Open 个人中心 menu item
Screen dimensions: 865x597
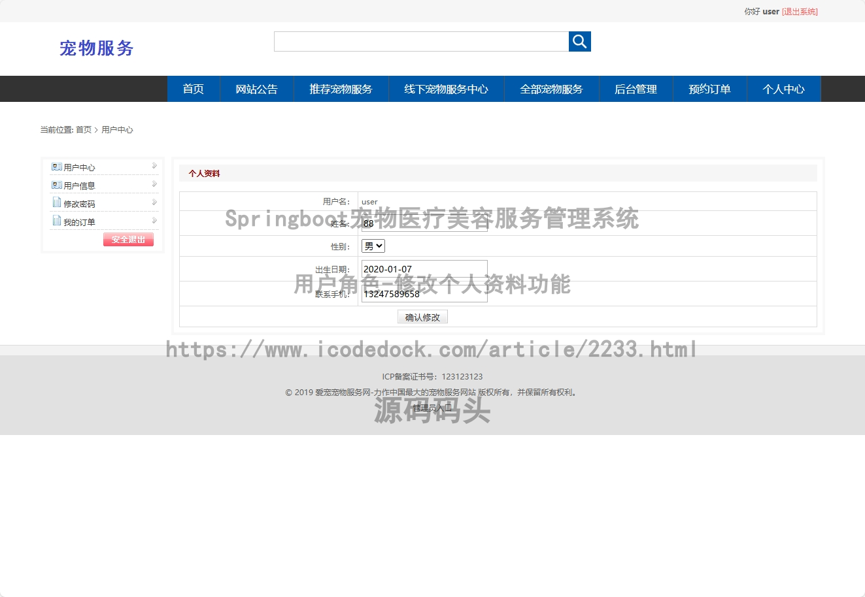784,89
